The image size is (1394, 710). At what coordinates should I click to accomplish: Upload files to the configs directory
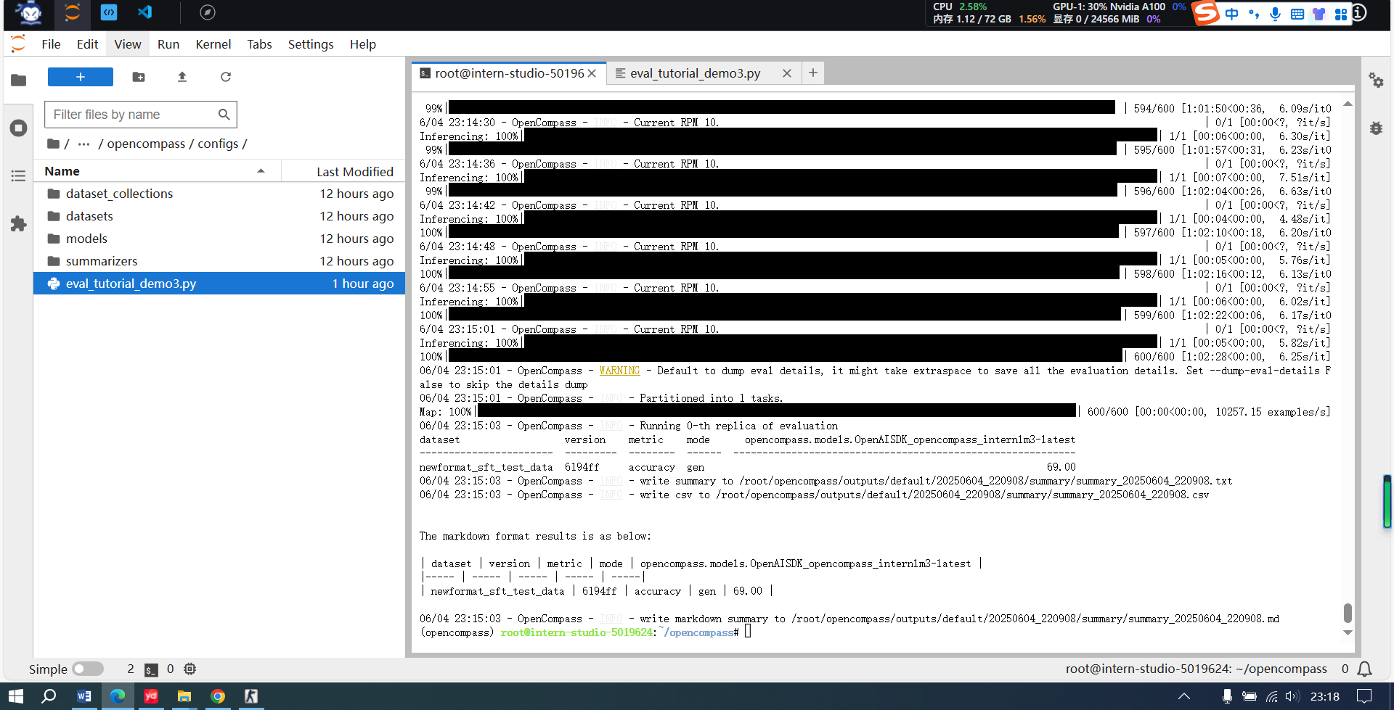182,77
